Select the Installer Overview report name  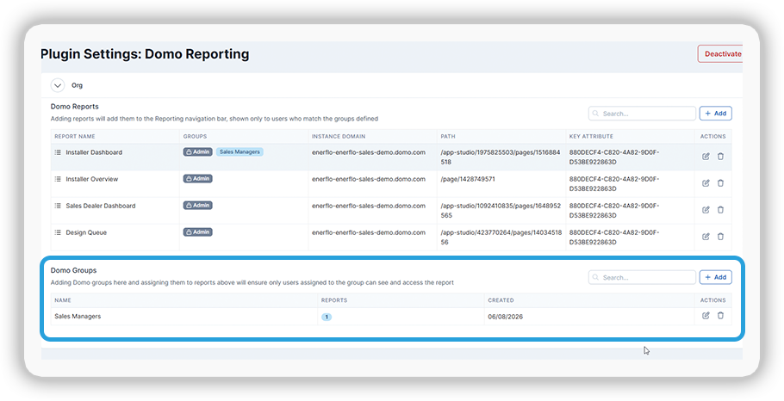tap(92, 179)
